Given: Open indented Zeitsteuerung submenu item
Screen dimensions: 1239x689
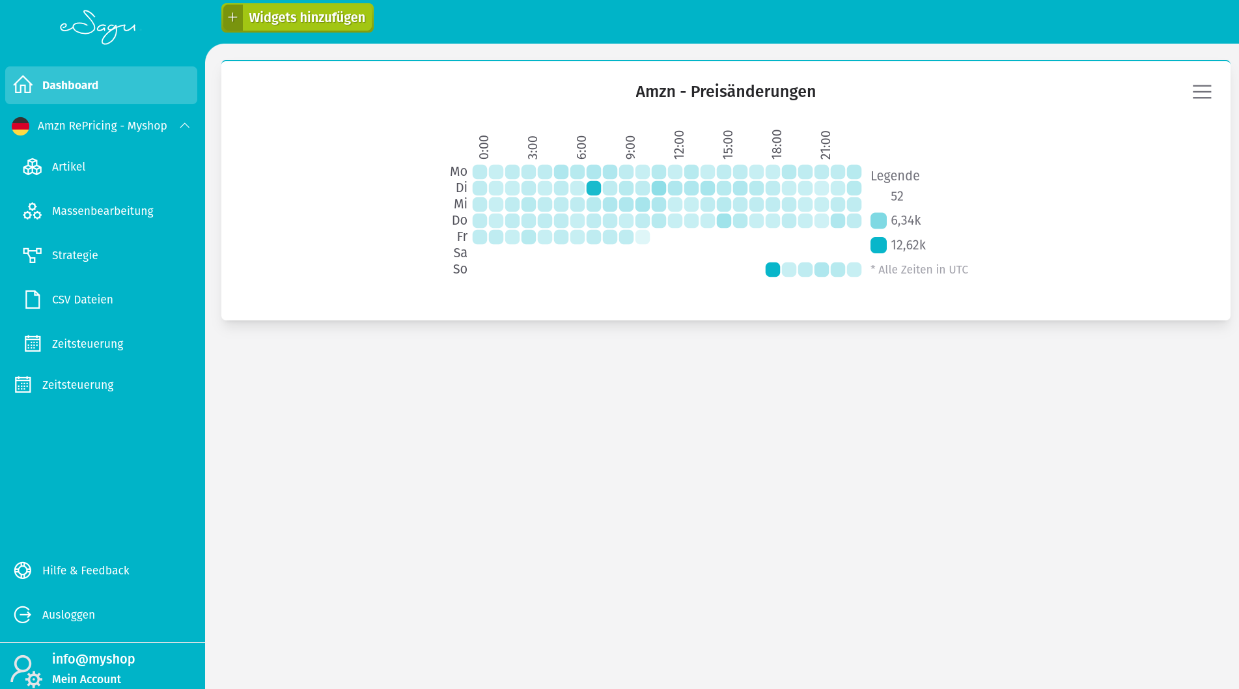Looking at the screenshot, I should pos(88,344).
